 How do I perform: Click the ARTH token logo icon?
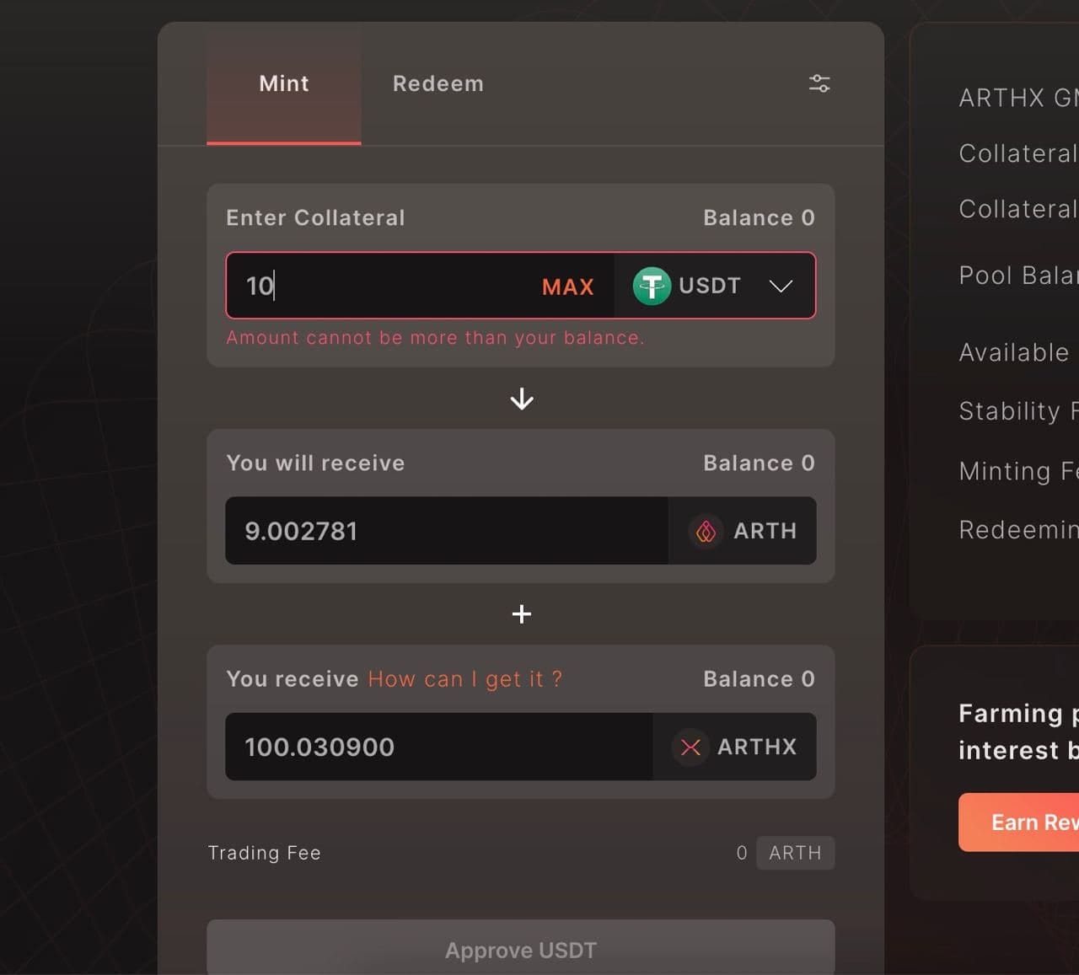tap(706, 531)
